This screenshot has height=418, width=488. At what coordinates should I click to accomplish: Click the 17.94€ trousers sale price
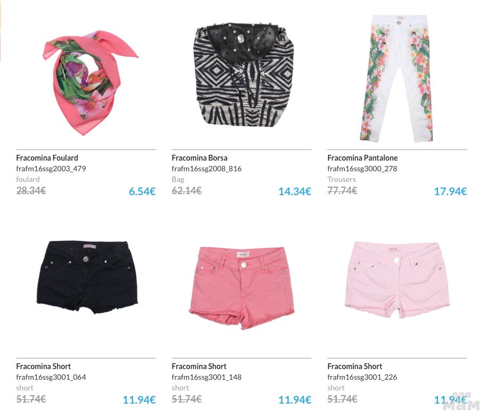pyautogui.click(x=450, y=191)
